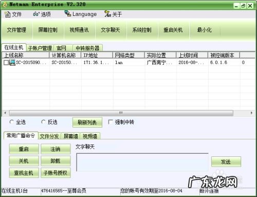Click the 卸载 button
The width and height of the screenshot is (257, 197).
tap(56, 161)
